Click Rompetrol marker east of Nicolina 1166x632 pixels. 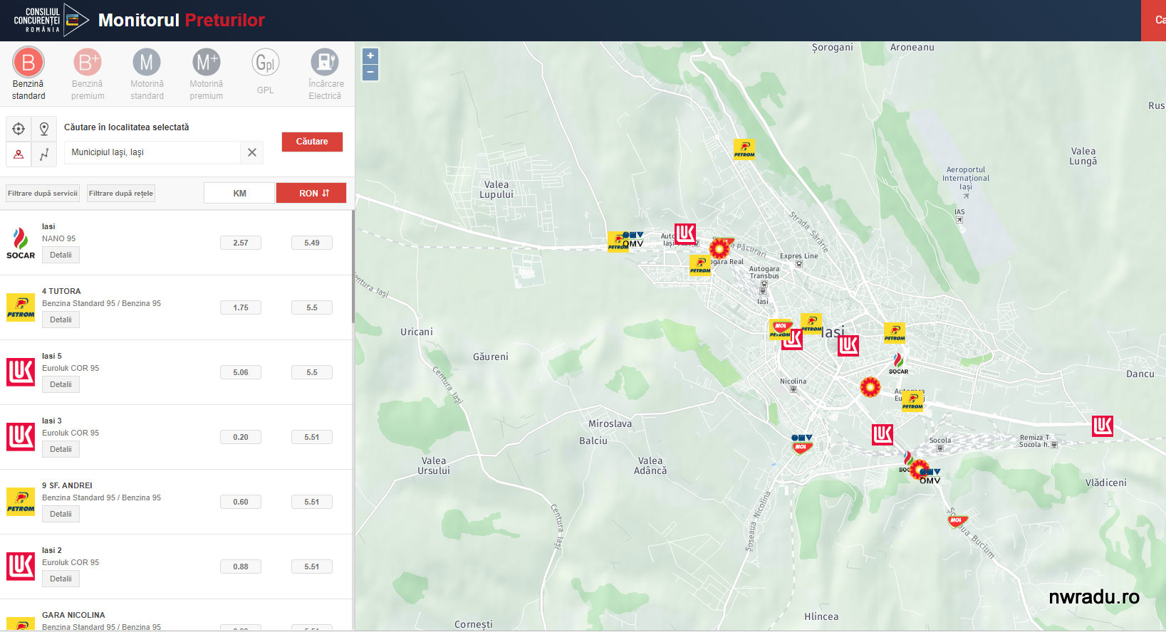coord(870,386)
